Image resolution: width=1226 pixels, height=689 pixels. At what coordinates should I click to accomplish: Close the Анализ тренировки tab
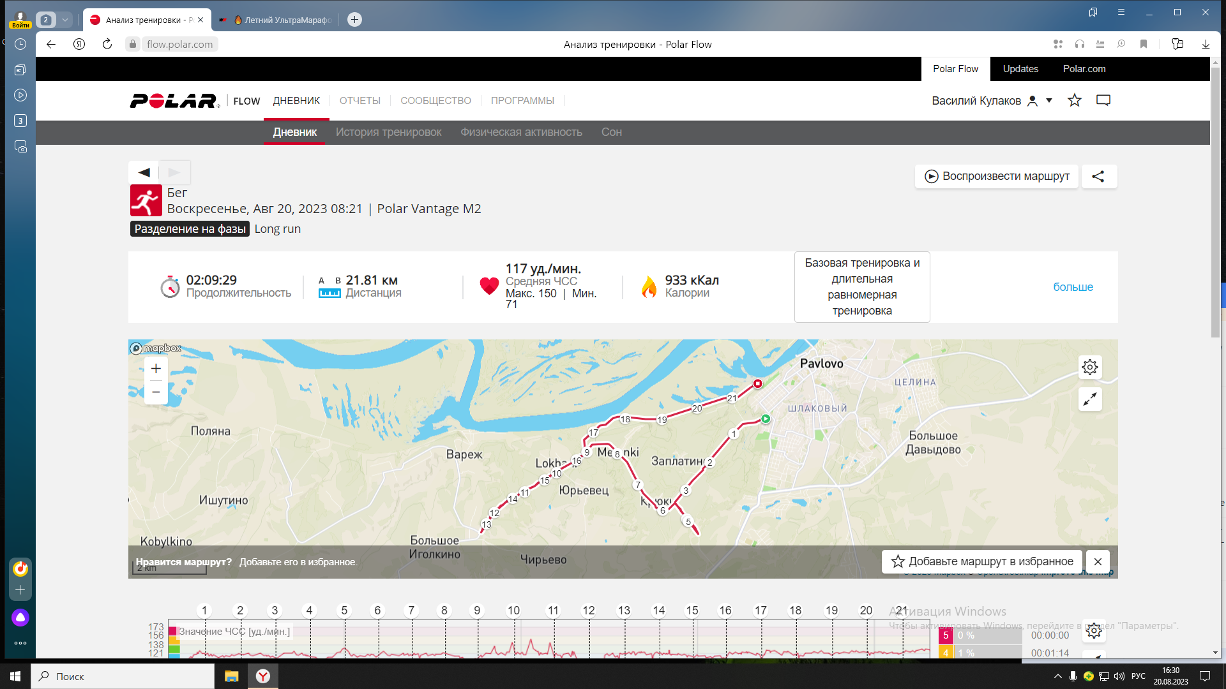coord(201,20)
